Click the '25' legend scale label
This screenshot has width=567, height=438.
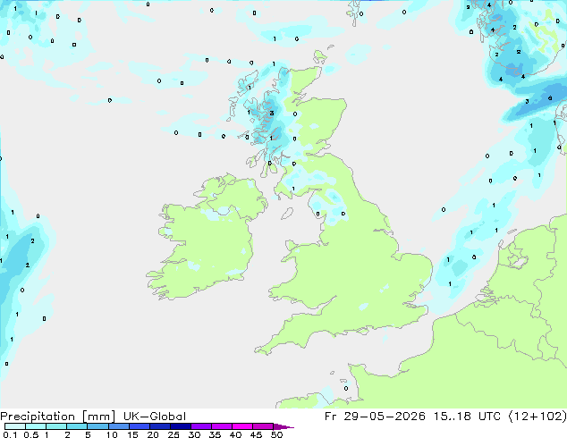(x=173, y=434)
